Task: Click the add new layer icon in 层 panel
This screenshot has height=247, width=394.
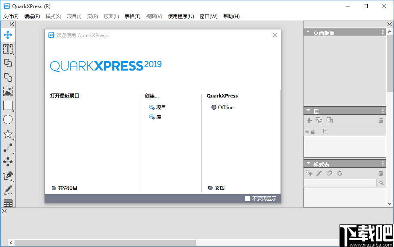Action: click(309, 120)
